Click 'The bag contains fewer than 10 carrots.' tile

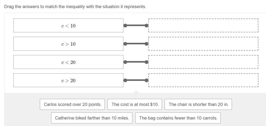(178, 118)
